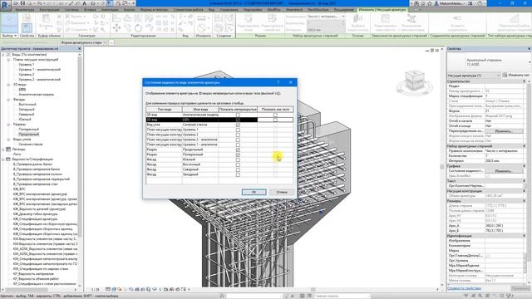Click Отмена in the visibility states dialog
Viewport: 532px width, 299px height.
281,192
